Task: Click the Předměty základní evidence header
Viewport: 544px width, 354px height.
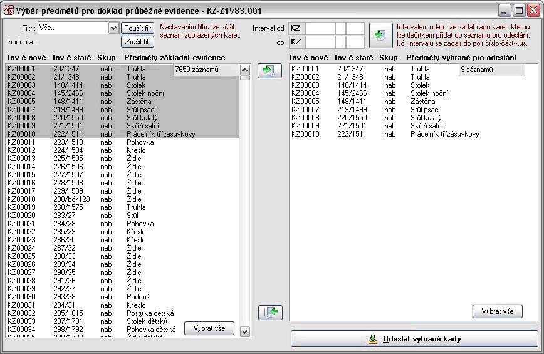Action: coord(175,58)
